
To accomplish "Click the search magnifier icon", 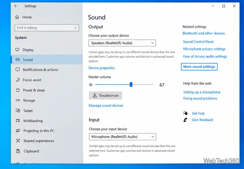I will tap(76, 27).
